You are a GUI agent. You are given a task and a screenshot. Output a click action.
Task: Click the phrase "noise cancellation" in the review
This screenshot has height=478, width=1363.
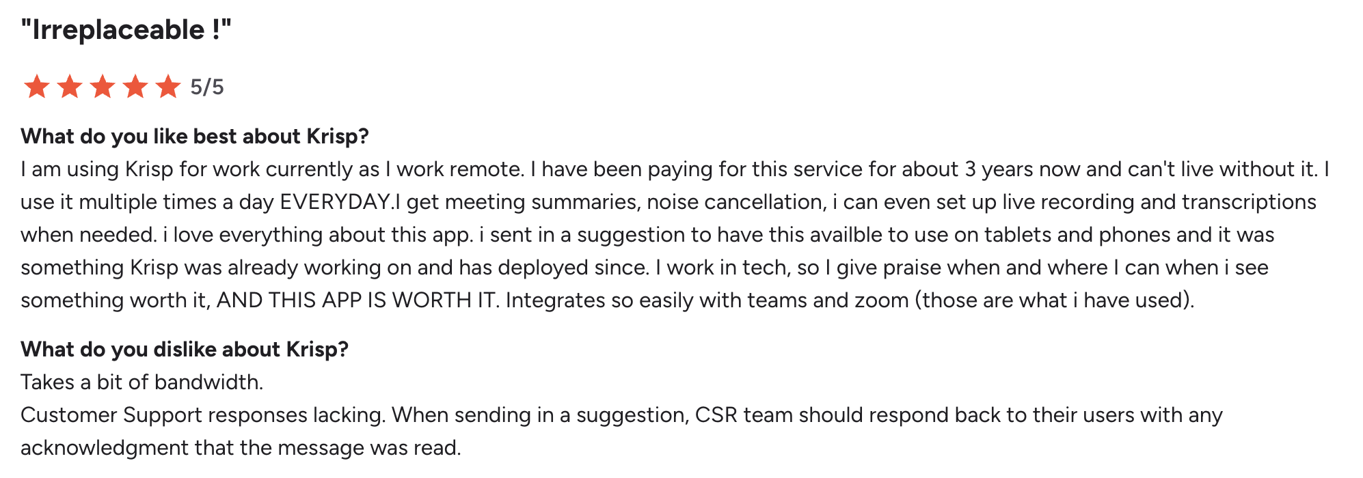pos(735,202)
